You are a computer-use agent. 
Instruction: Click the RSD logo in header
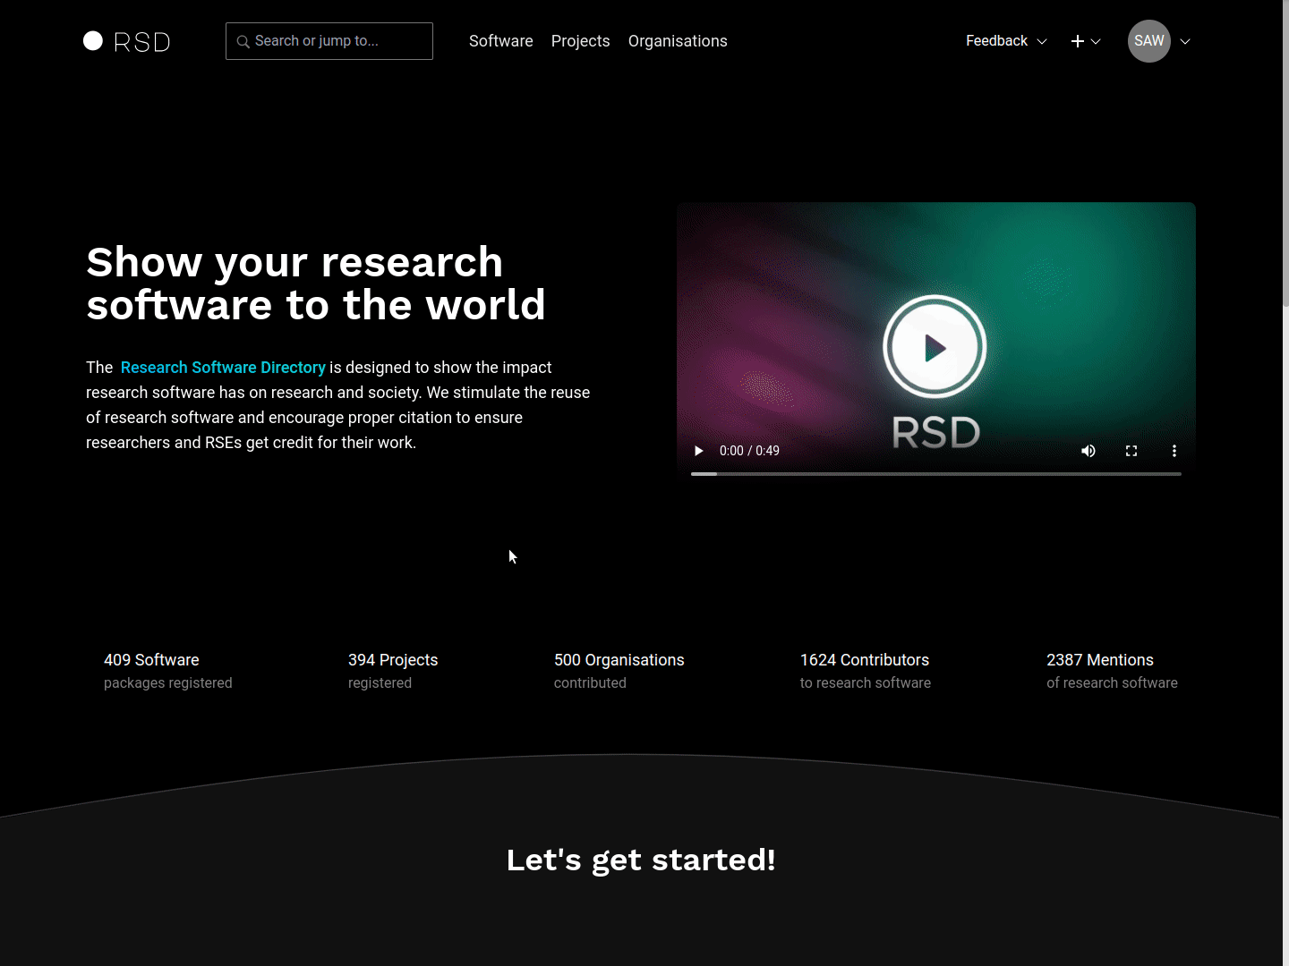(126, 41)
